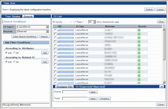Click the Latest button in Time Axis

click(x=160, y=10)
